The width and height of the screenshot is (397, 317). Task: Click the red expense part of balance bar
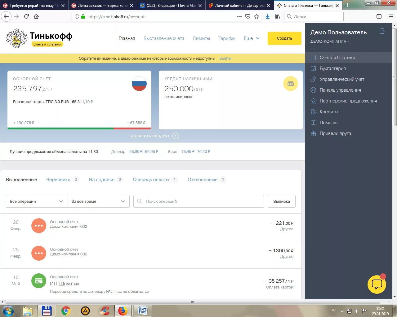132,128
